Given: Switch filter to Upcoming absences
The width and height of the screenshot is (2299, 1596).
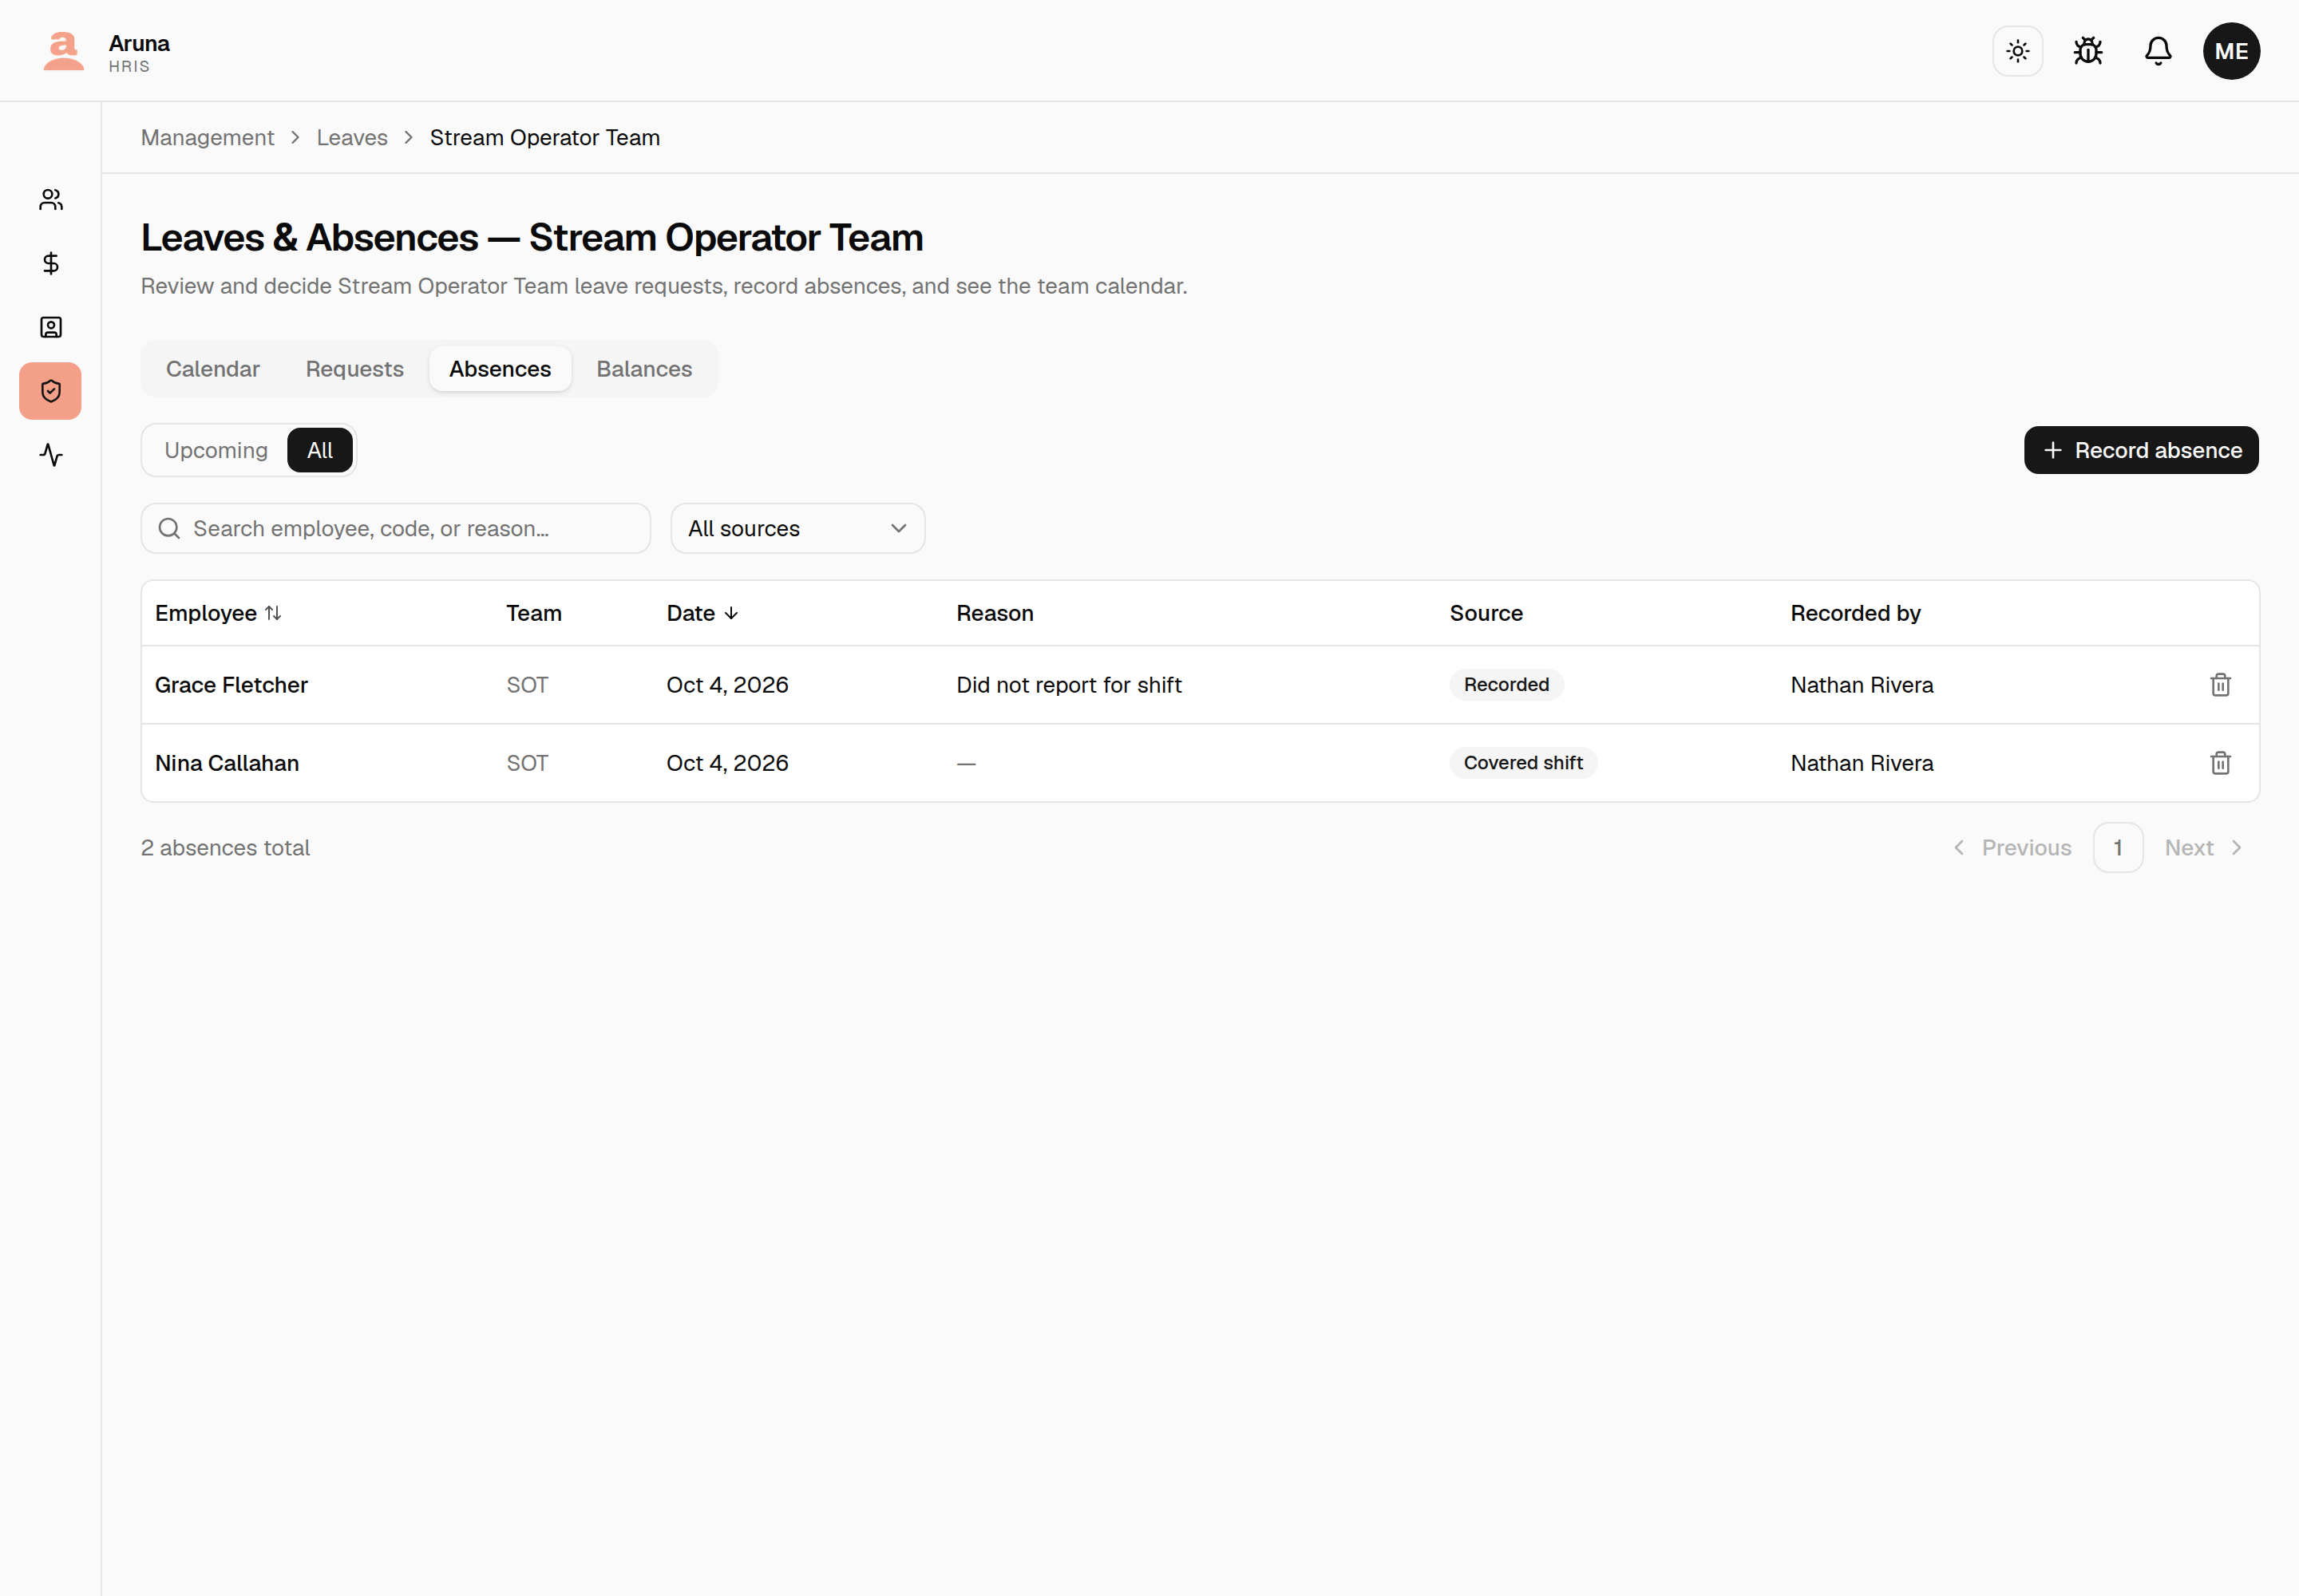Looking at the screenshot, I should (216, 450).
